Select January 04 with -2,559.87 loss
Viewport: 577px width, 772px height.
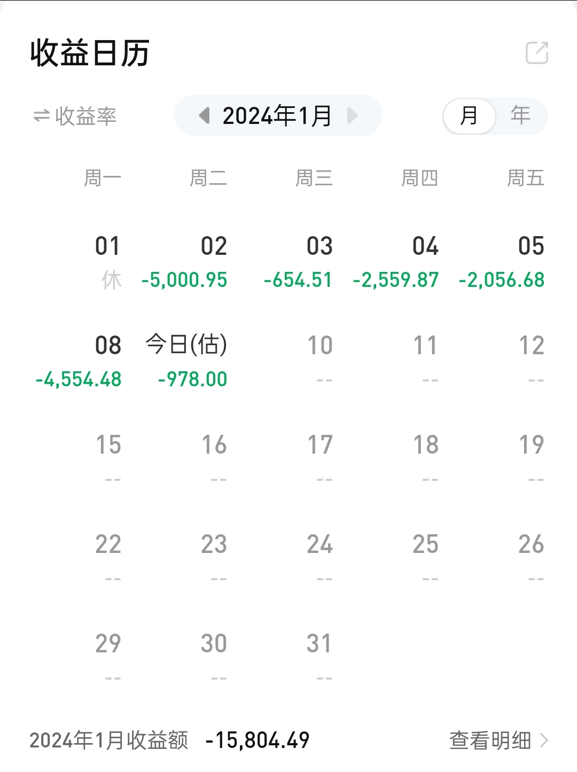[406, 262]
